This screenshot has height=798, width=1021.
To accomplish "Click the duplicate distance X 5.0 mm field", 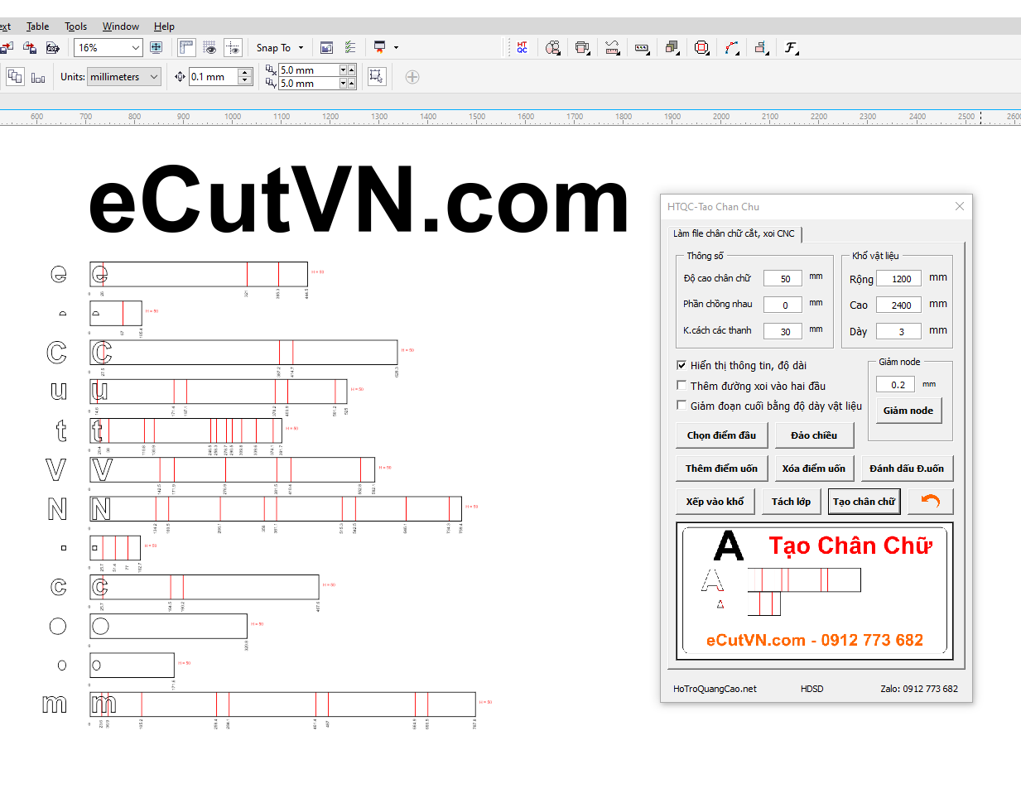I will (309, 70).
